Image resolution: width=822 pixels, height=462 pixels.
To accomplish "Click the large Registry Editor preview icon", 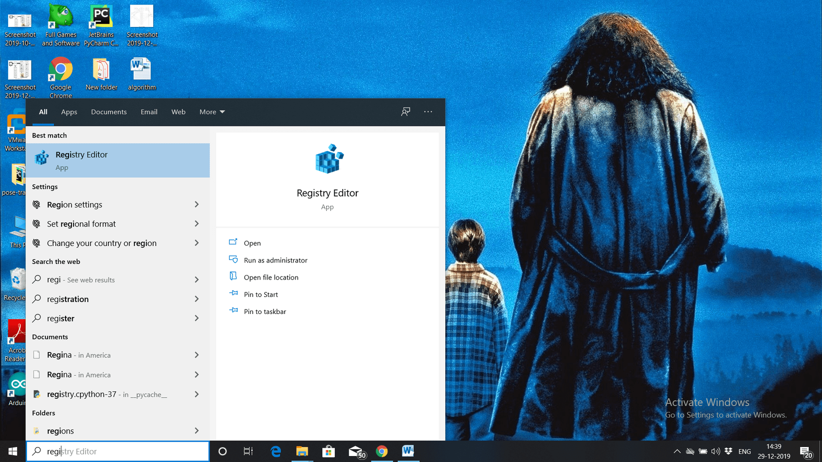I will pyautogui.click(x=329, y=159).
